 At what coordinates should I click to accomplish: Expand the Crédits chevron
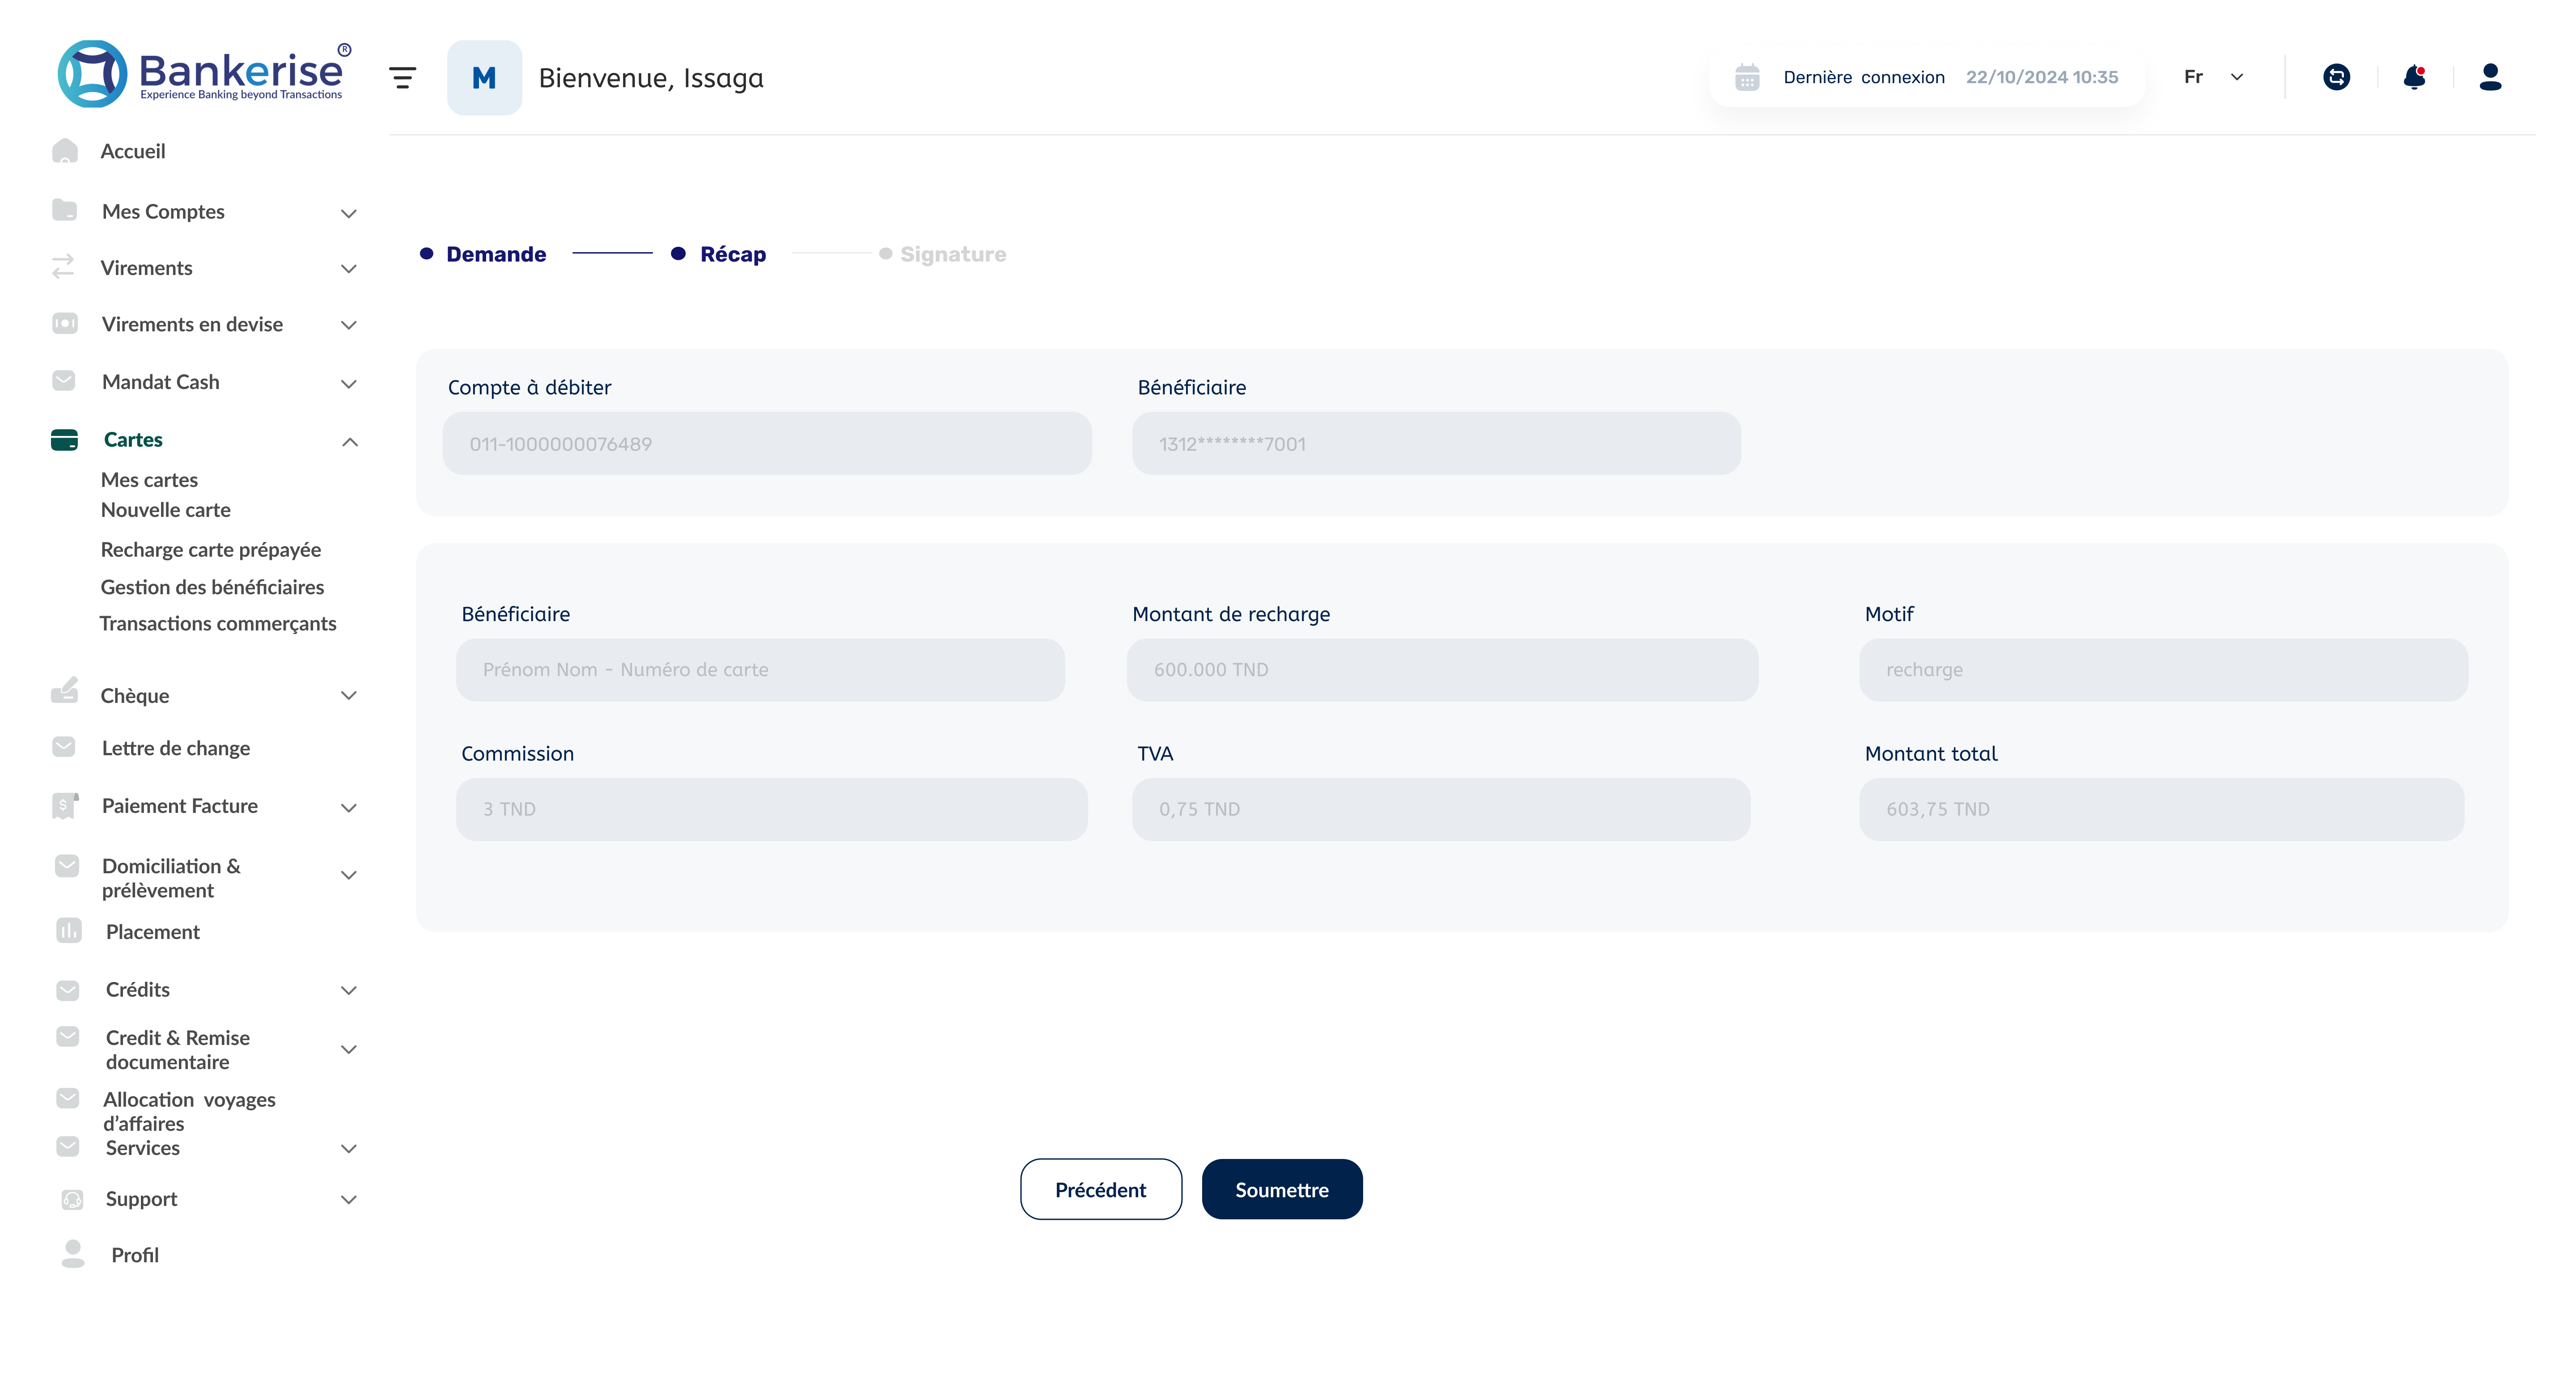(349, 991)
